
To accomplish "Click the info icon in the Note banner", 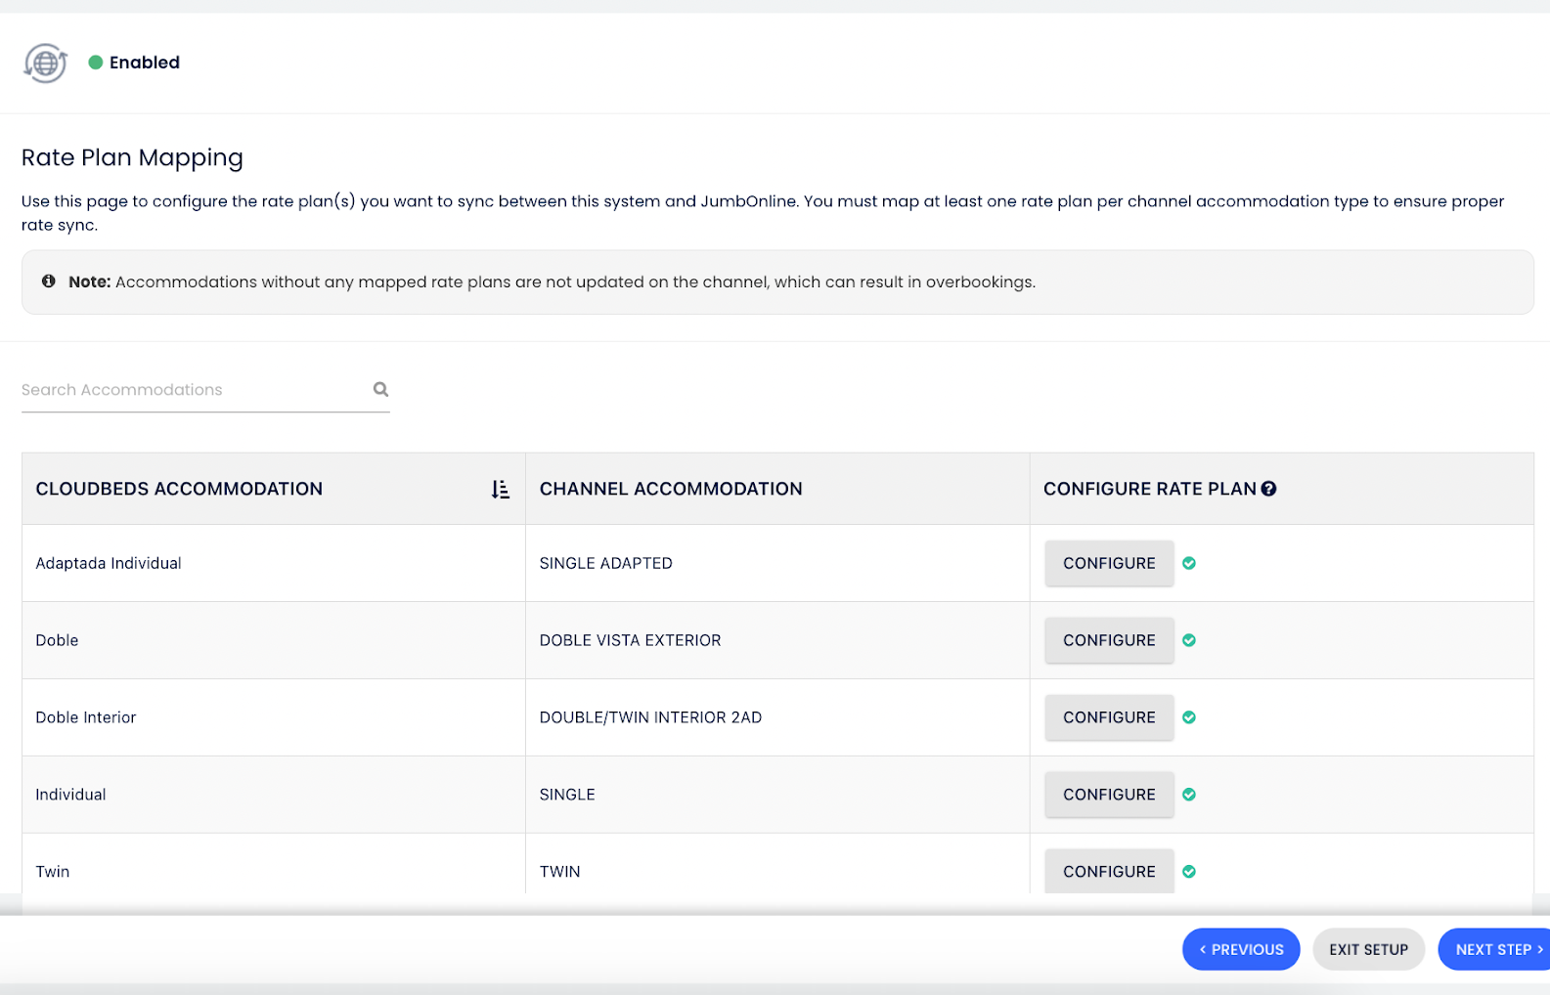I will (49, 281).
